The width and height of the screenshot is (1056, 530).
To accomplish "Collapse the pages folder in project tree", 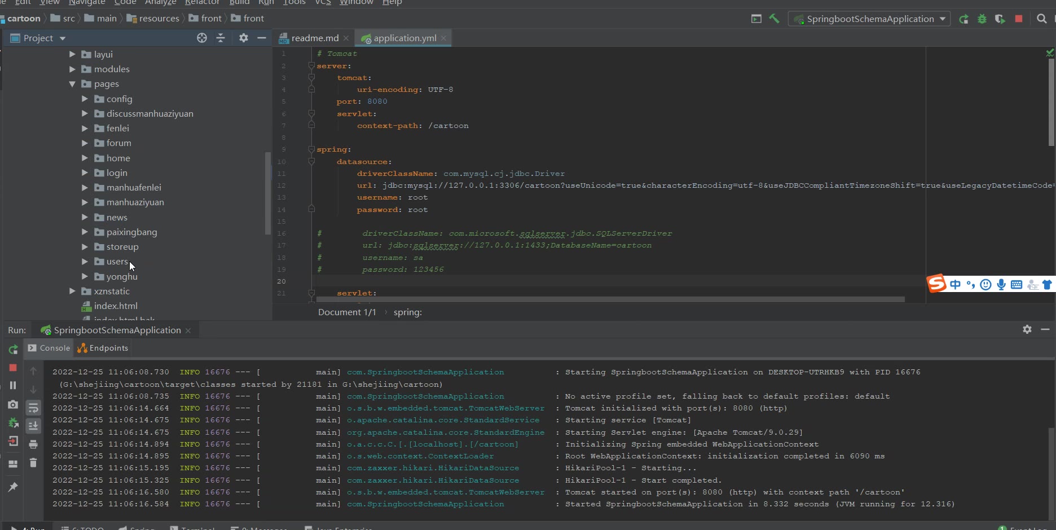I will point(72,84).
